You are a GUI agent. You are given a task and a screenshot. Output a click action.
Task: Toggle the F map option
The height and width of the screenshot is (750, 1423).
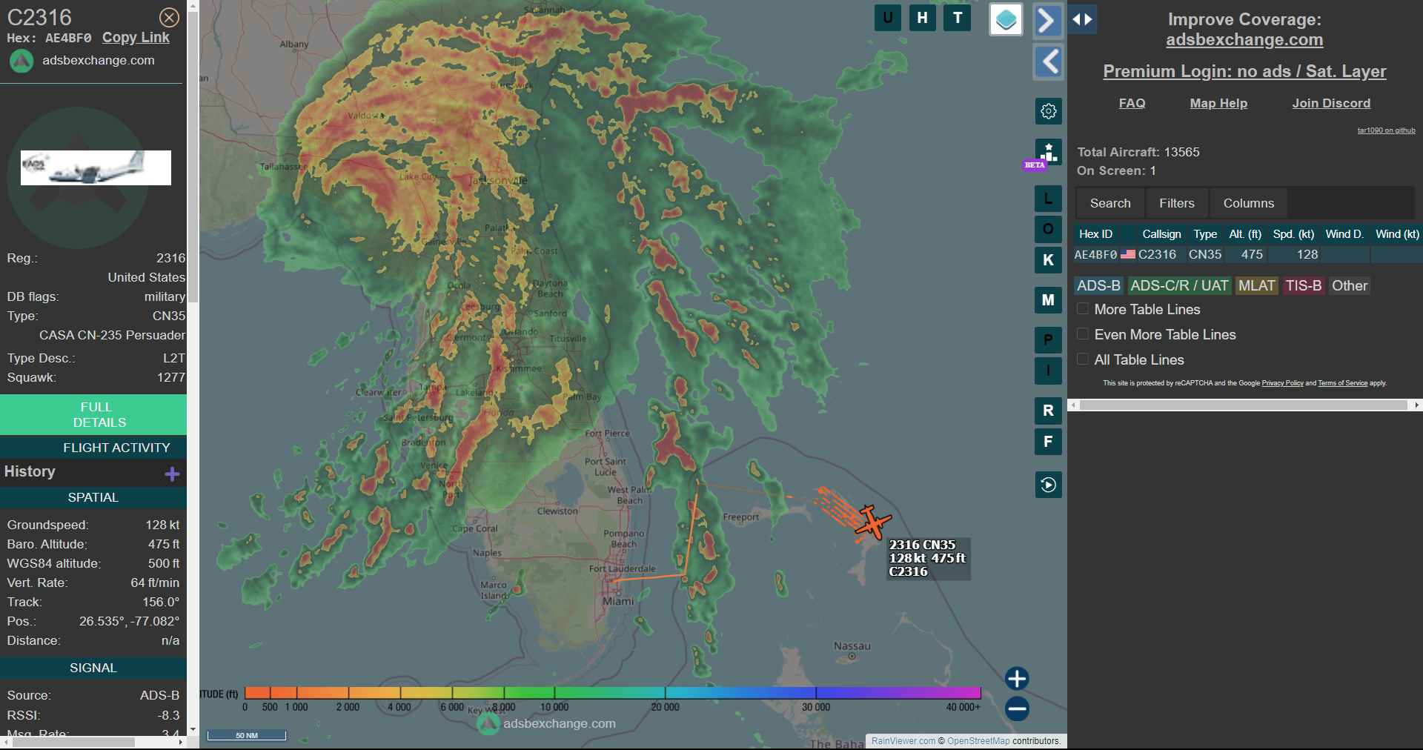tap(1048, 442)
